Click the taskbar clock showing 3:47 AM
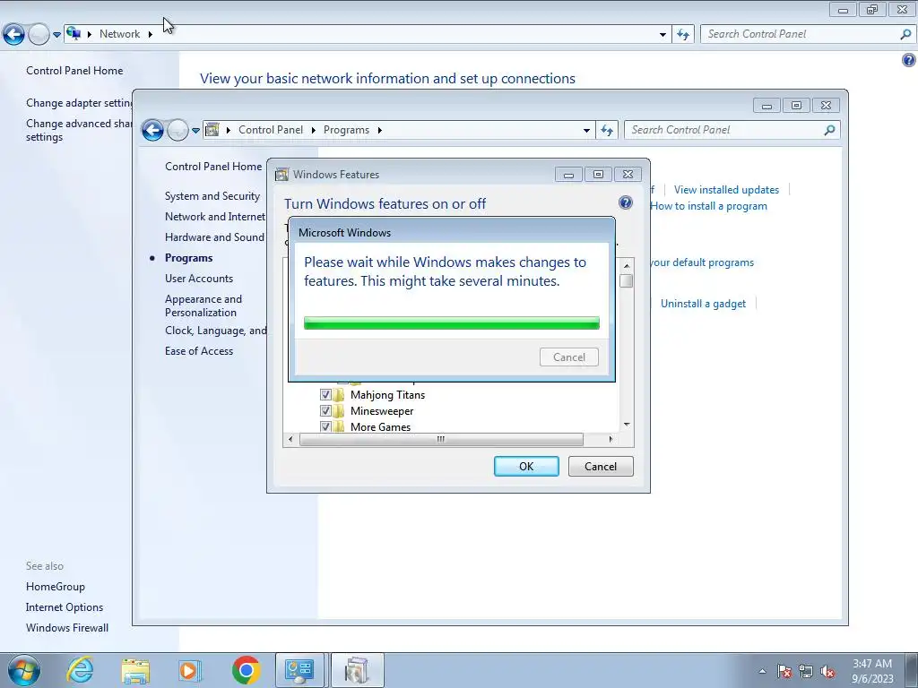Screen dimensions: 918x688 click(872, 671)
